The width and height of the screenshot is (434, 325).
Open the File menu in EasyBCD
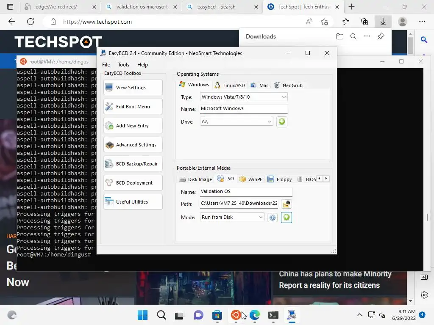[x=106, y=65]
